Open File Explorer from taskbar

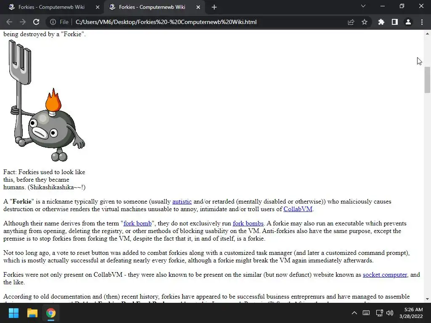32,313
